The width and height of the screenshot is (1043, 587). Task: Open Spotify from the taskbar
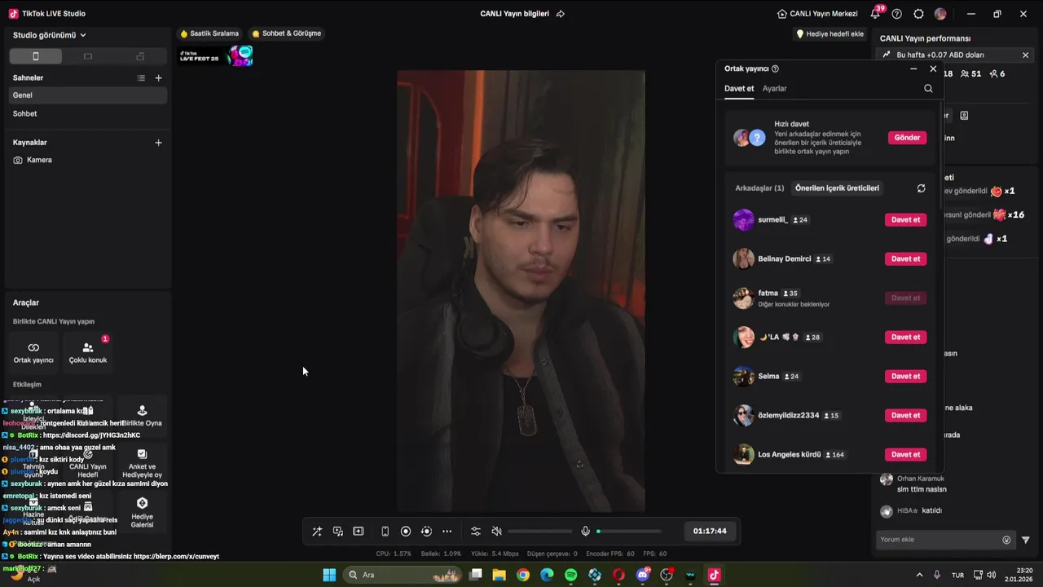[570, 575]
